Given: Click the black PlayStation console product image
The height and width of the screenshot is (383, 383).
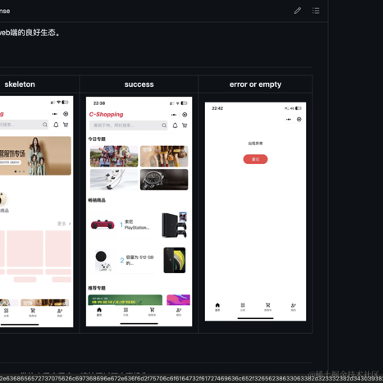Looking at the screenshot, I should click(x=175, y=225).
